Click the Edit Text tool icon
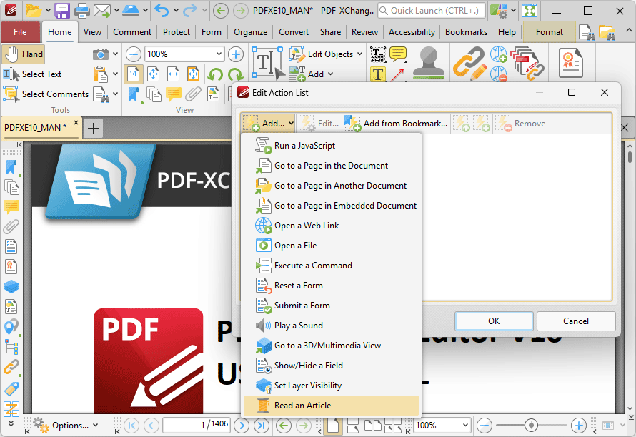Viewport: 636px width, 437px height. coord(267,62)
